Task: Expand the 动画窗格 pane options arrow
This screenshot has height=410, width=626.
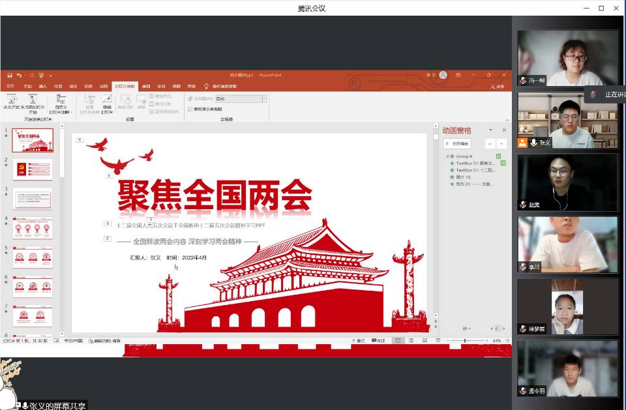Action: pos(491,130)
